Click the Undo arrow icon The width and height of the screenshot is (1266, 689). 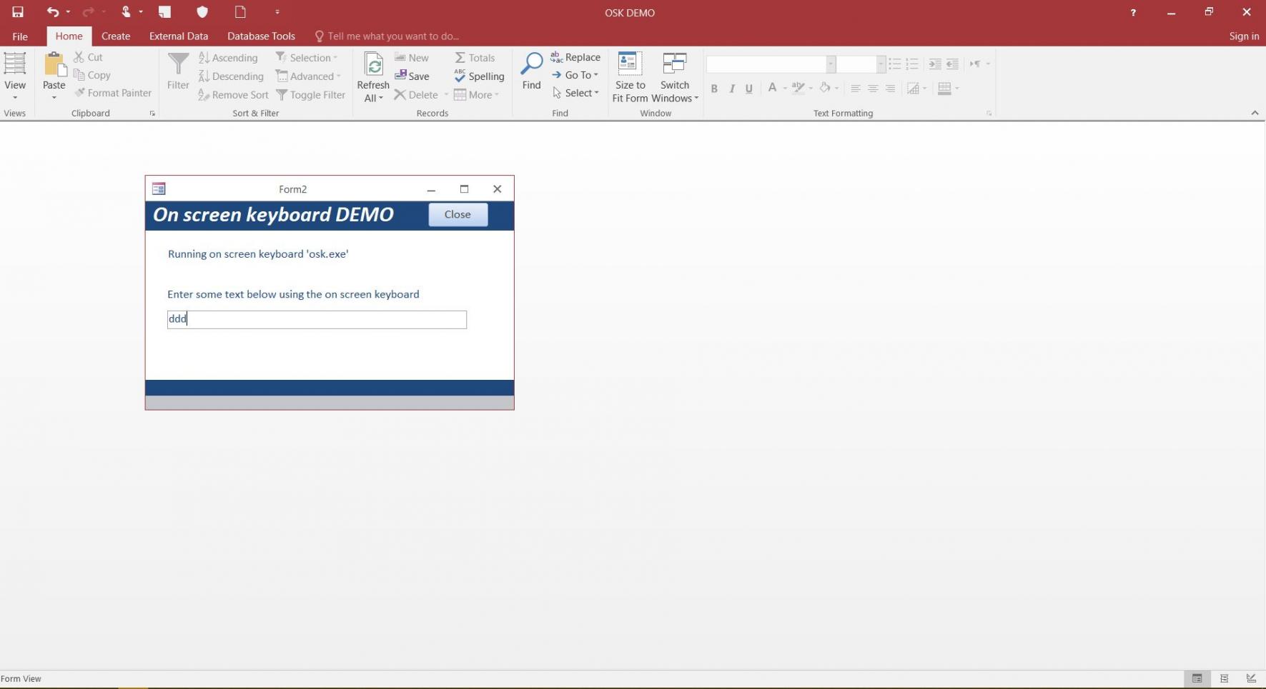[x=52, y=12]
